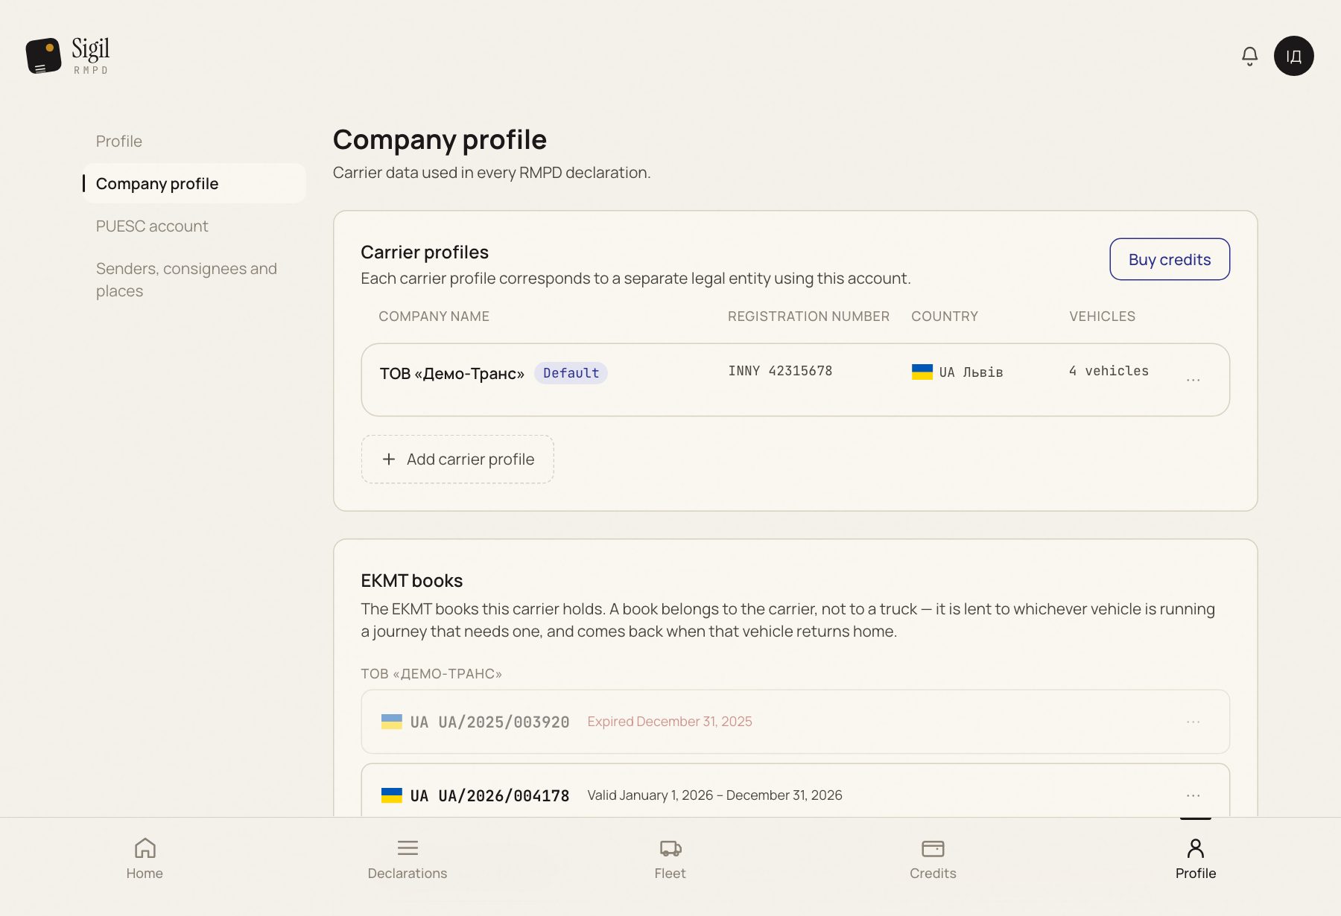Go to Home in bottom navigation
Image resolution: width=1341 pixels, height=916 pixels.
[145, 859]
